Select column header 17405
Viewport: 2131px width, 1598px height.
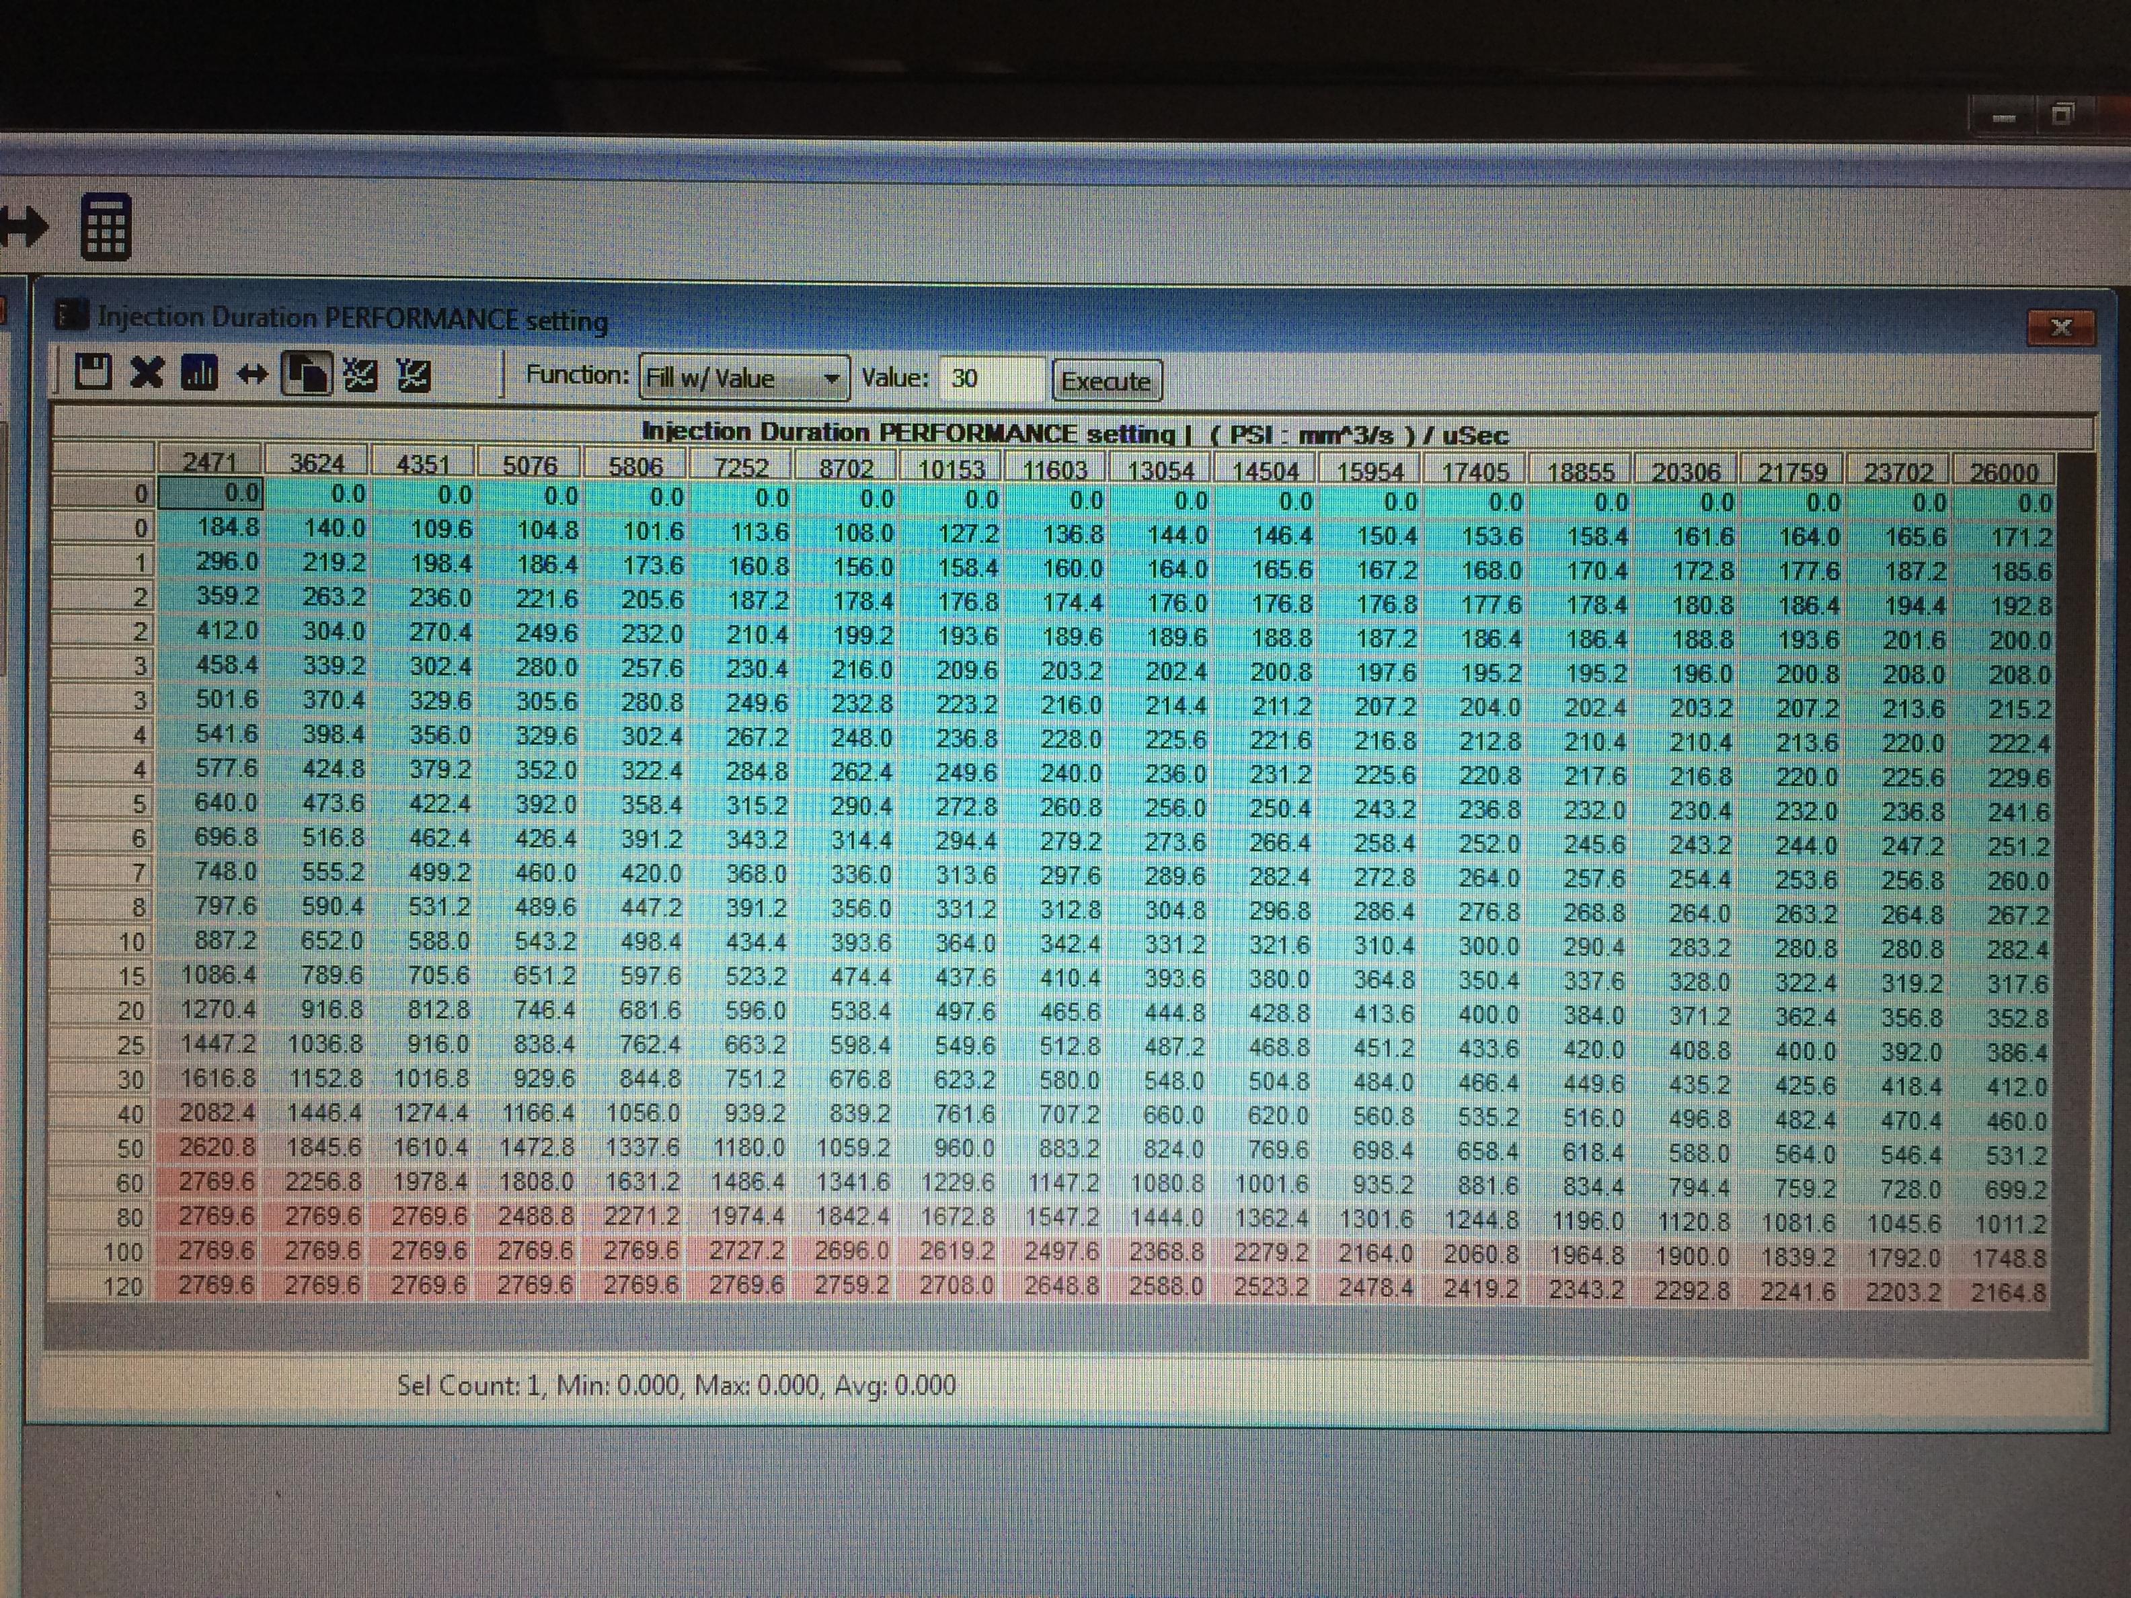coord(1476,471)
